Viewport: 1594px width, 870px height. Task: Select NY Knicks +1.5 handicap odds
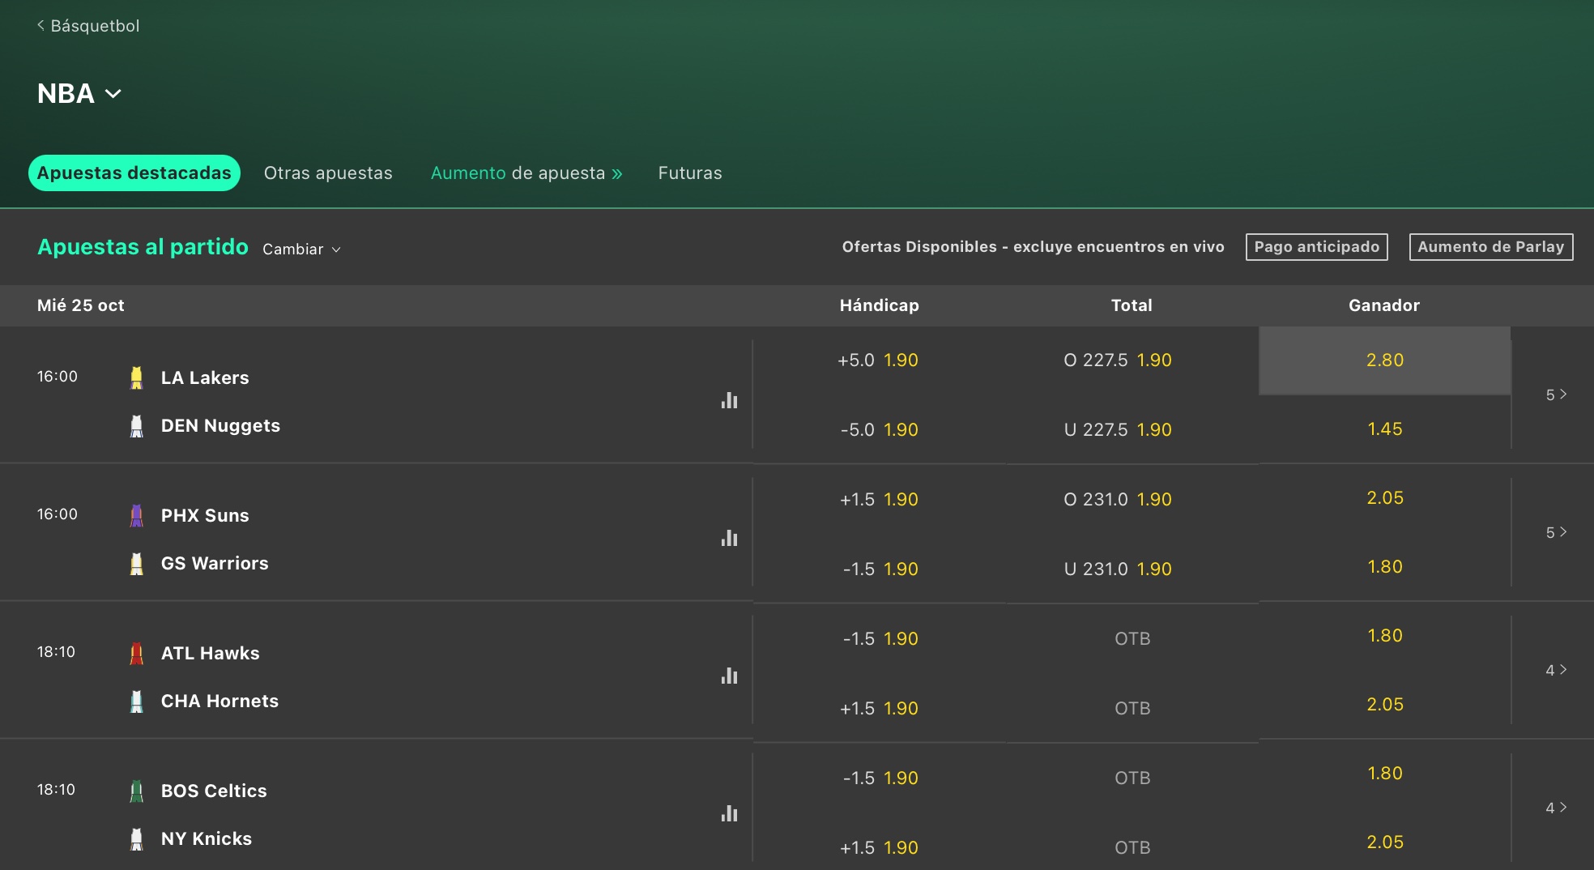tap(879, 848)
